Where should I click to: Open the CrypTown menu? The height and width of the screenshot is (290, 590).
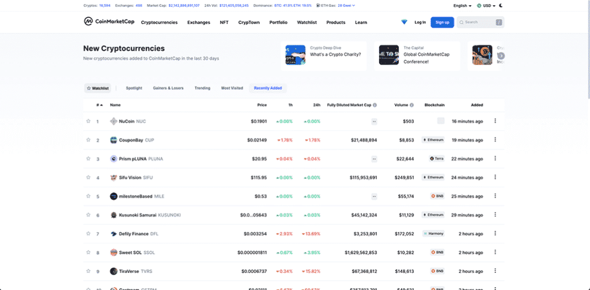(x=249, y=22)
